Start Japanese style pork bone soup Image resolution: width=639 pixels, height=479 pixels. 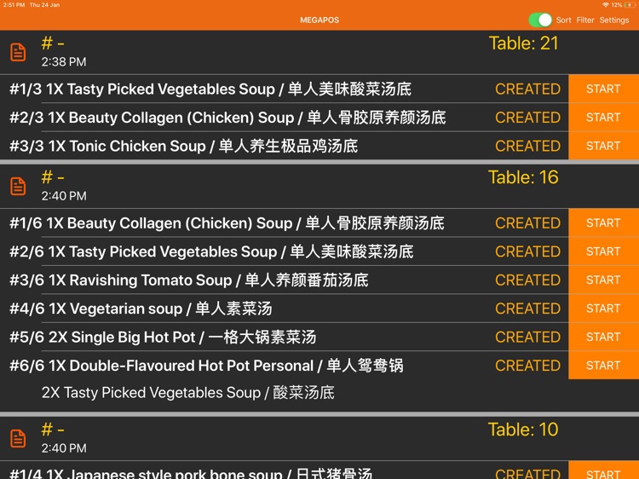[603, 470]
